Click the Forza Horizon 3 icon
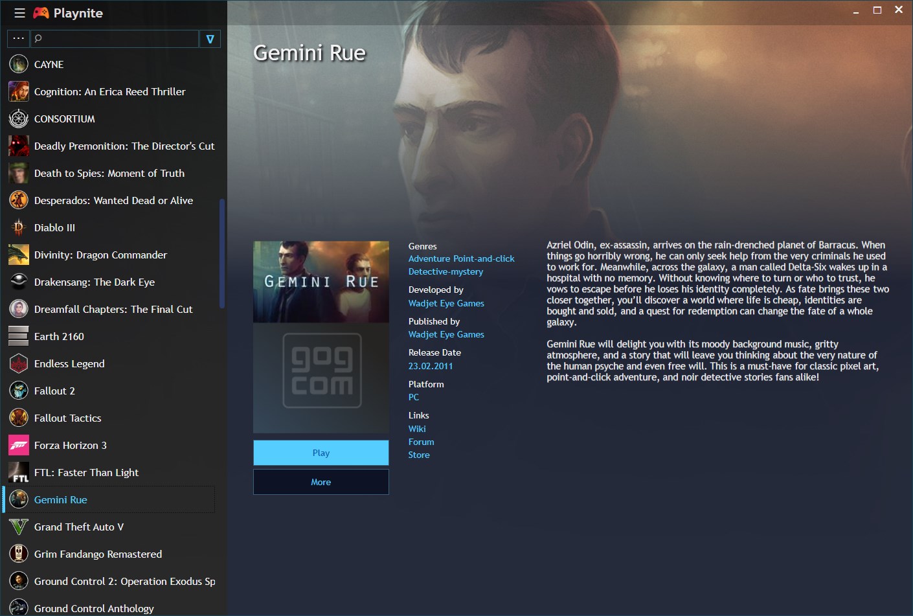This screenshot has width=913, height=616. [18, 445]
